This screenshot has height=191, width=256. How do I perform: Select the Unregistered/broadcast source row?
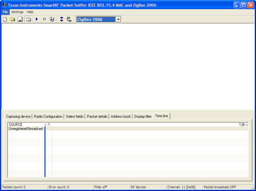(x=26, y=128)
